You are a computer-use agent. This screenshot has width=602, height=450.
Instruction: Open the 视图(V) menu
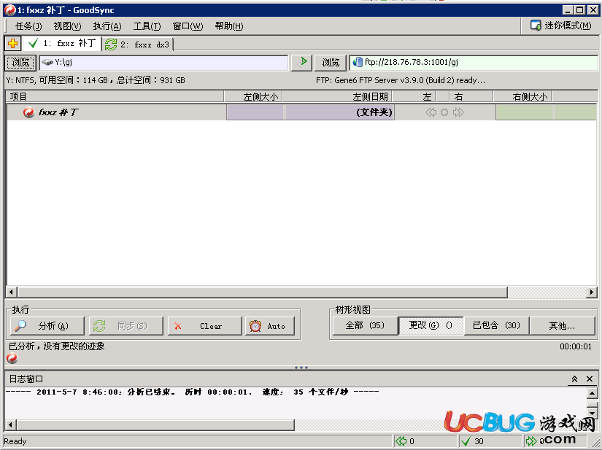click(x=68, y=26)
